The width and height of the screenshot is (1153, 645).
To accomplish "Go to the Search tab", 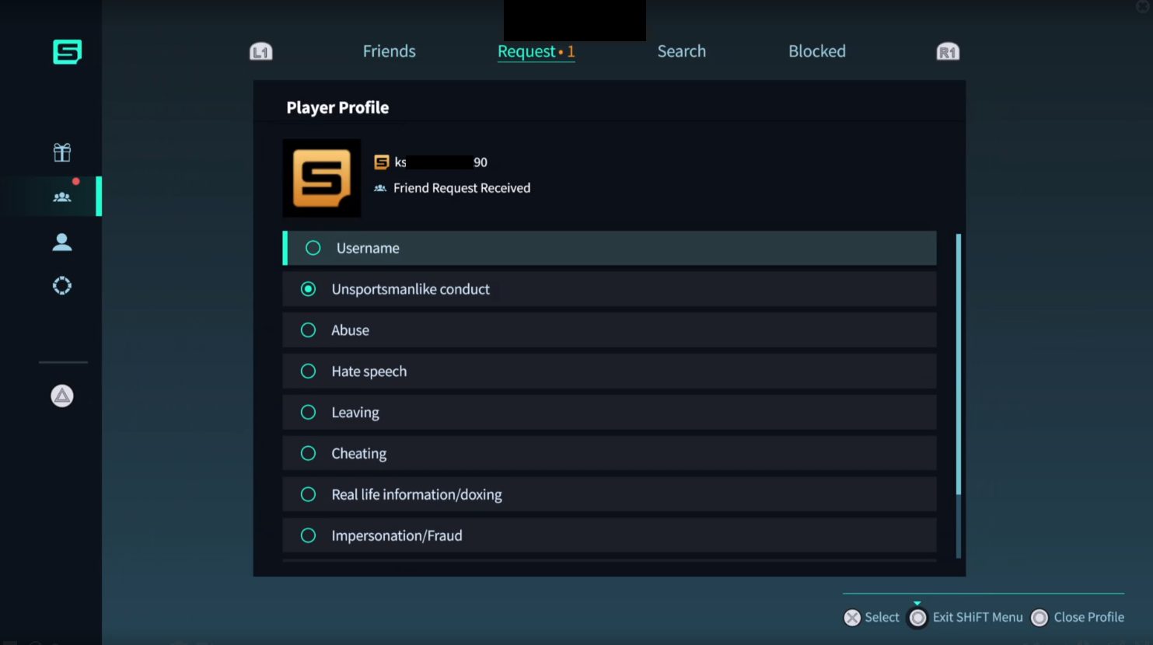I will click(x=681, y=51).
